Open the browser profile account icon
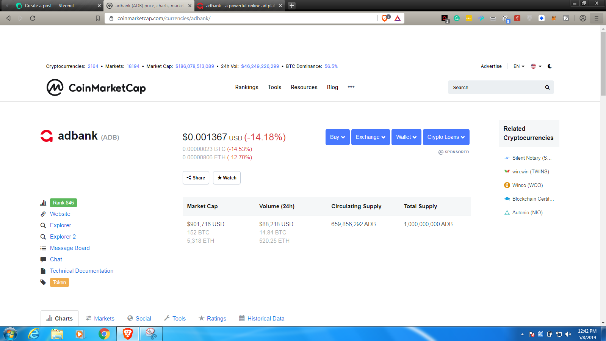 coord(583,18)
